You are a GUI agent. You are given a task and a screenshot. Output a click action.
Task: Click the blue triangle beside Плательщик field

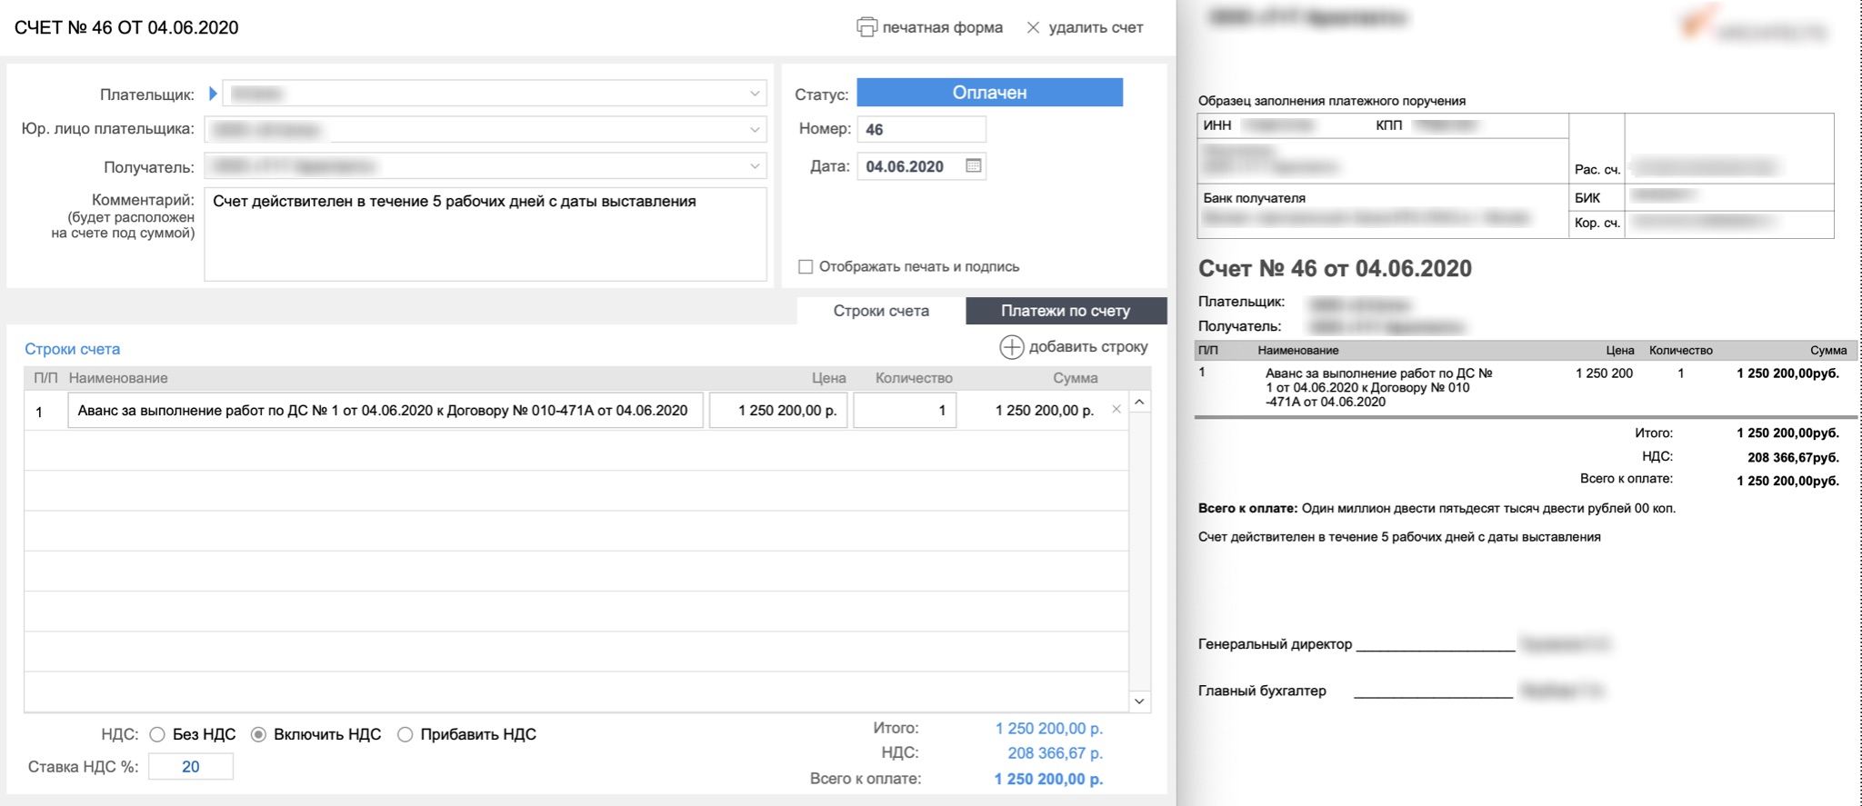click(x=213, y=94)
